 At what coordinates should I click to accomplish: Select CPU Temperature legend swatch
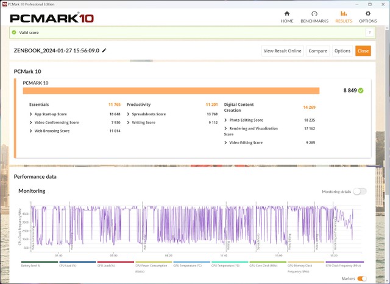230,262
